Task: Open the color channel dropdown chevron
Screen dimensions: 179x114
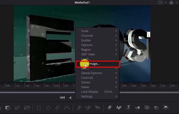Action: [176, 3]
